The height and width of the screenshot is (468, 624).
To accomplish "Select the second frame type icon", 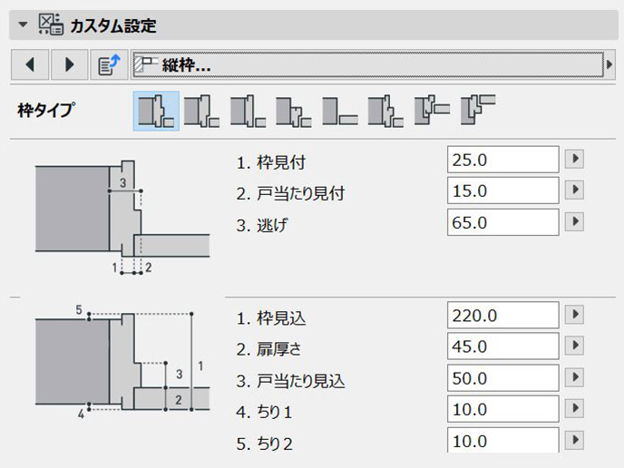I will 201,111.
